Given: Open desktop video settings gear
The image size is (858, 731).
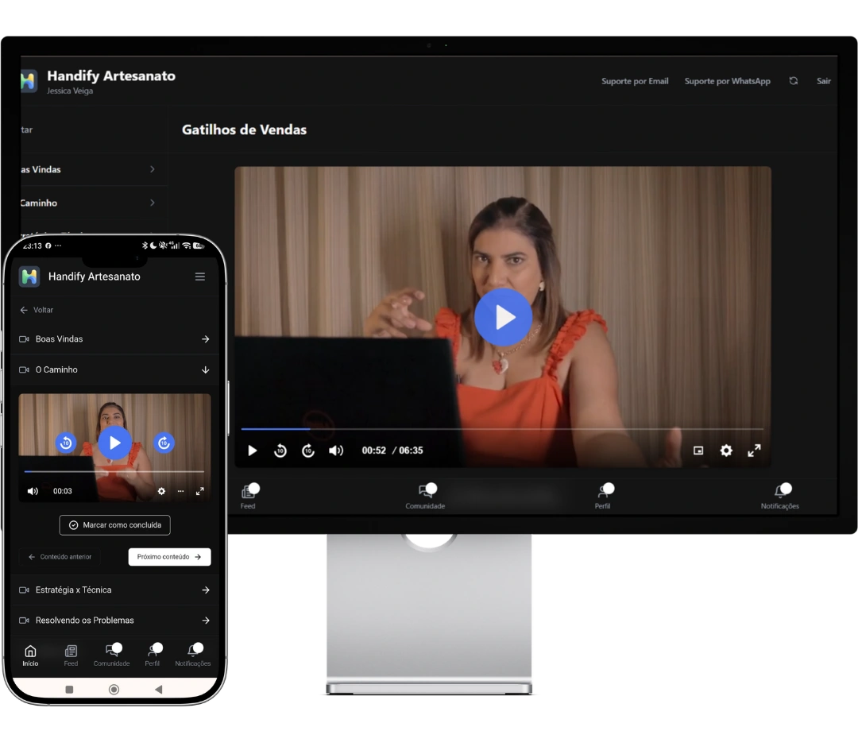Looking at the screenshot, I should (726, 451).
